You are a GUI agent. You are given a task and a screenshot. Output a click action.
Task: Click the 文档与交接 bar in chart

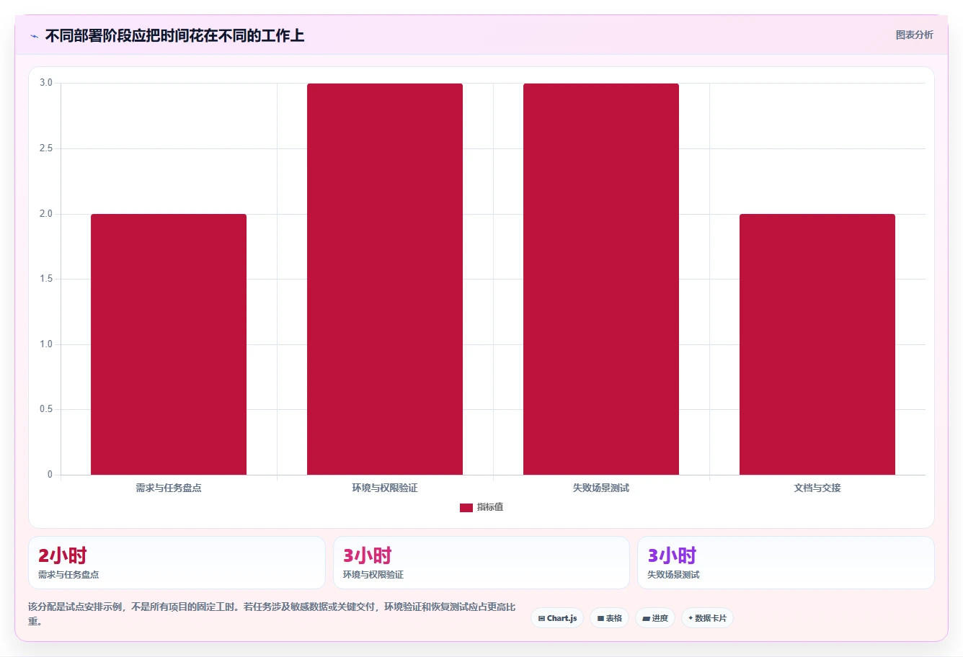tap(817, 344)
